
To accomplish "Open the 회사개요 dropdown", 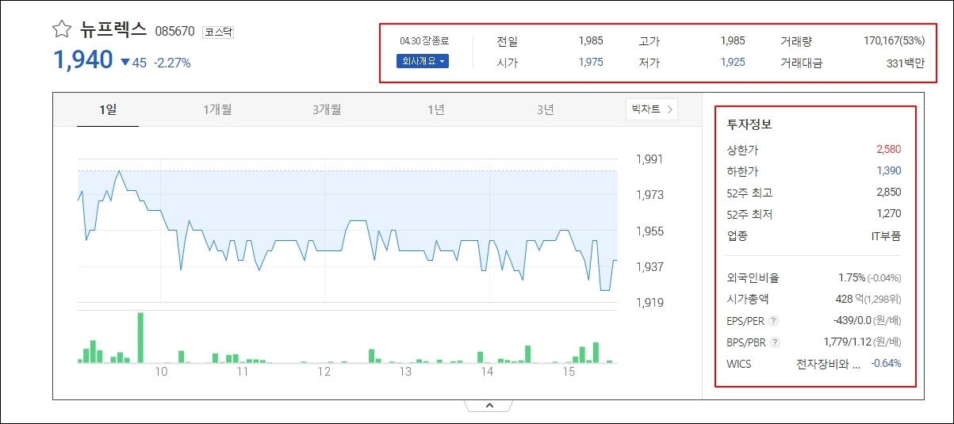I will pos(423,61).
